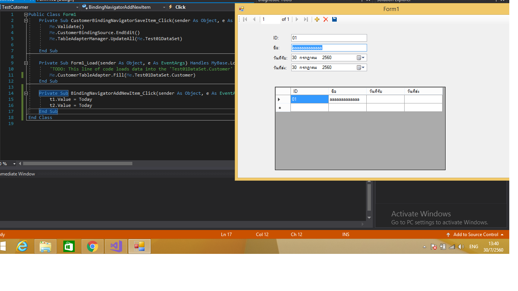Viewport: 518px width, 291px height.
Task: Go to first record in navigator
Action: (x=245, y=19)
